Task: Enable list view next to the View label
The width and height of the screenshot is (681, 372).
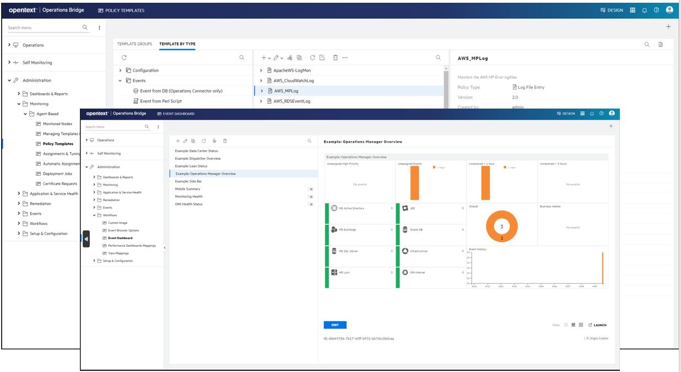Action: (x=574, y=326)
